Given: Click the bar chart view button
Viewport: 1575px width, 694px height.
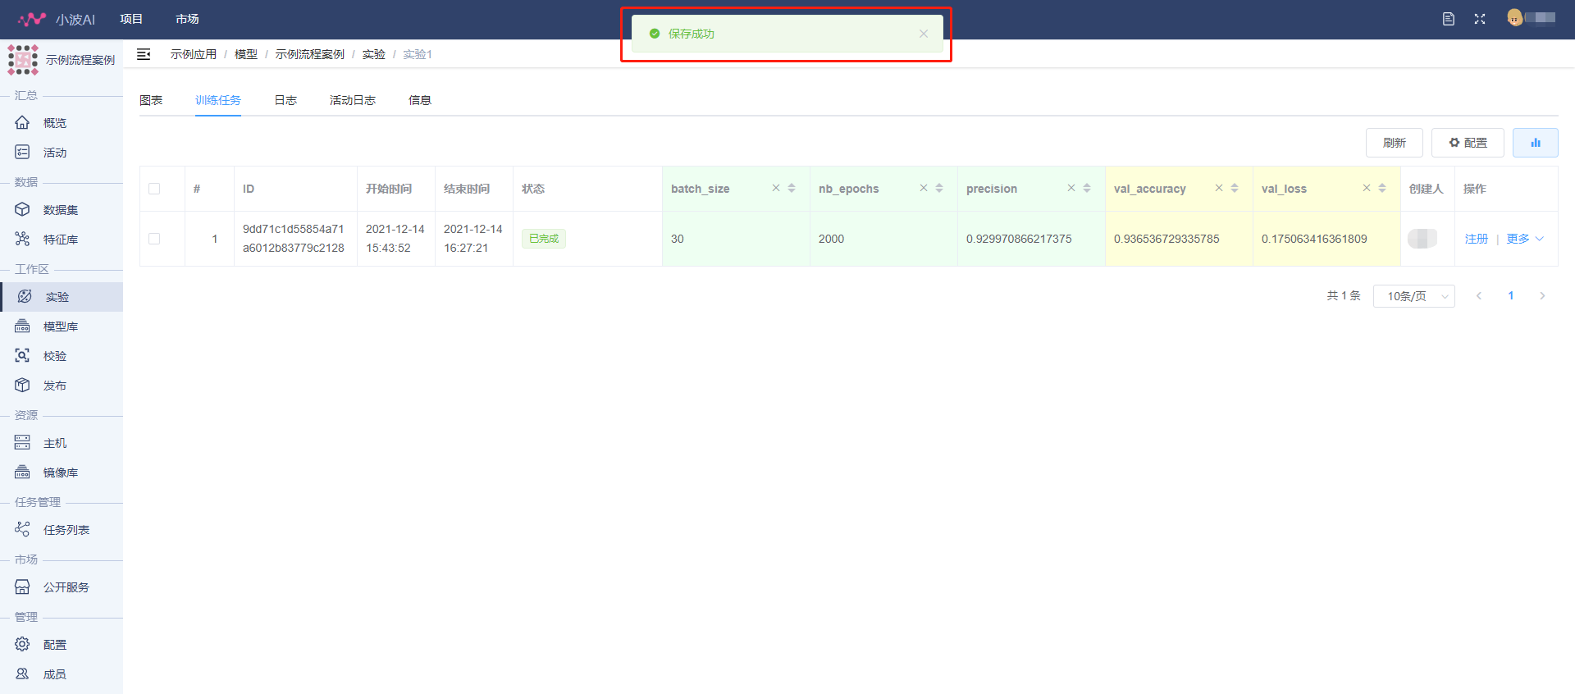Looking at the screenshot, I should (x=1535, y=143).
